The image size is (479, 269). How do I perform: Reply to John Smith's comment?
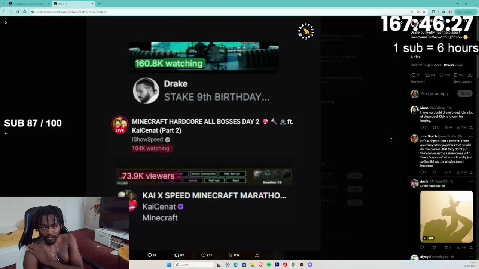click(423, 172)
